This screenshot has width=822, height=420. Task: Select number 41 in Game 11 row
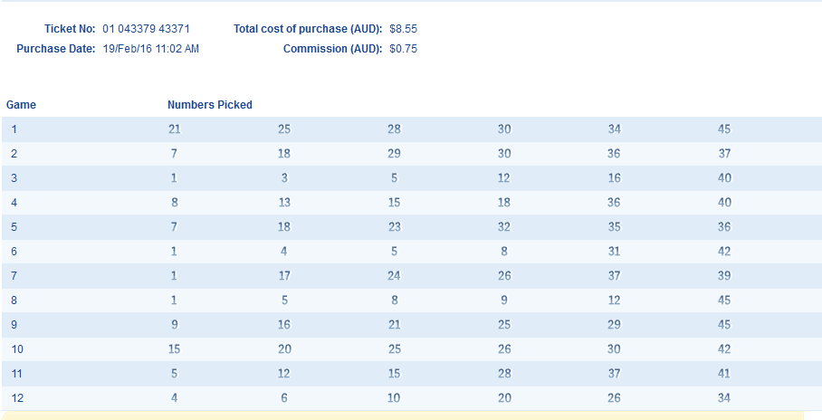tap(724, 374)
